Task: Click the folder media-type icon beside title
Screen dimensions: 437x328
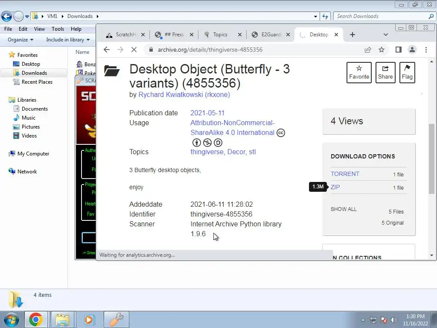Action: click(112, 70)
